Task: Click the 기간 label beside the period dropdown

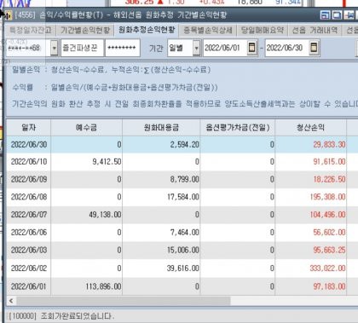Action: coord(156,48)
